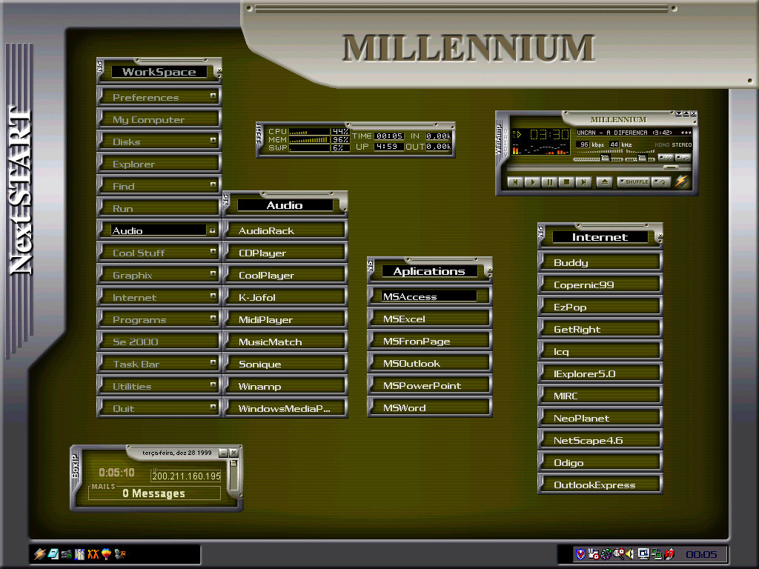Toggle repeat mode in Winamp
Image resolution: width=759 pixels, height=569 pixels.
pyautogui.click(x=661, y=182)
